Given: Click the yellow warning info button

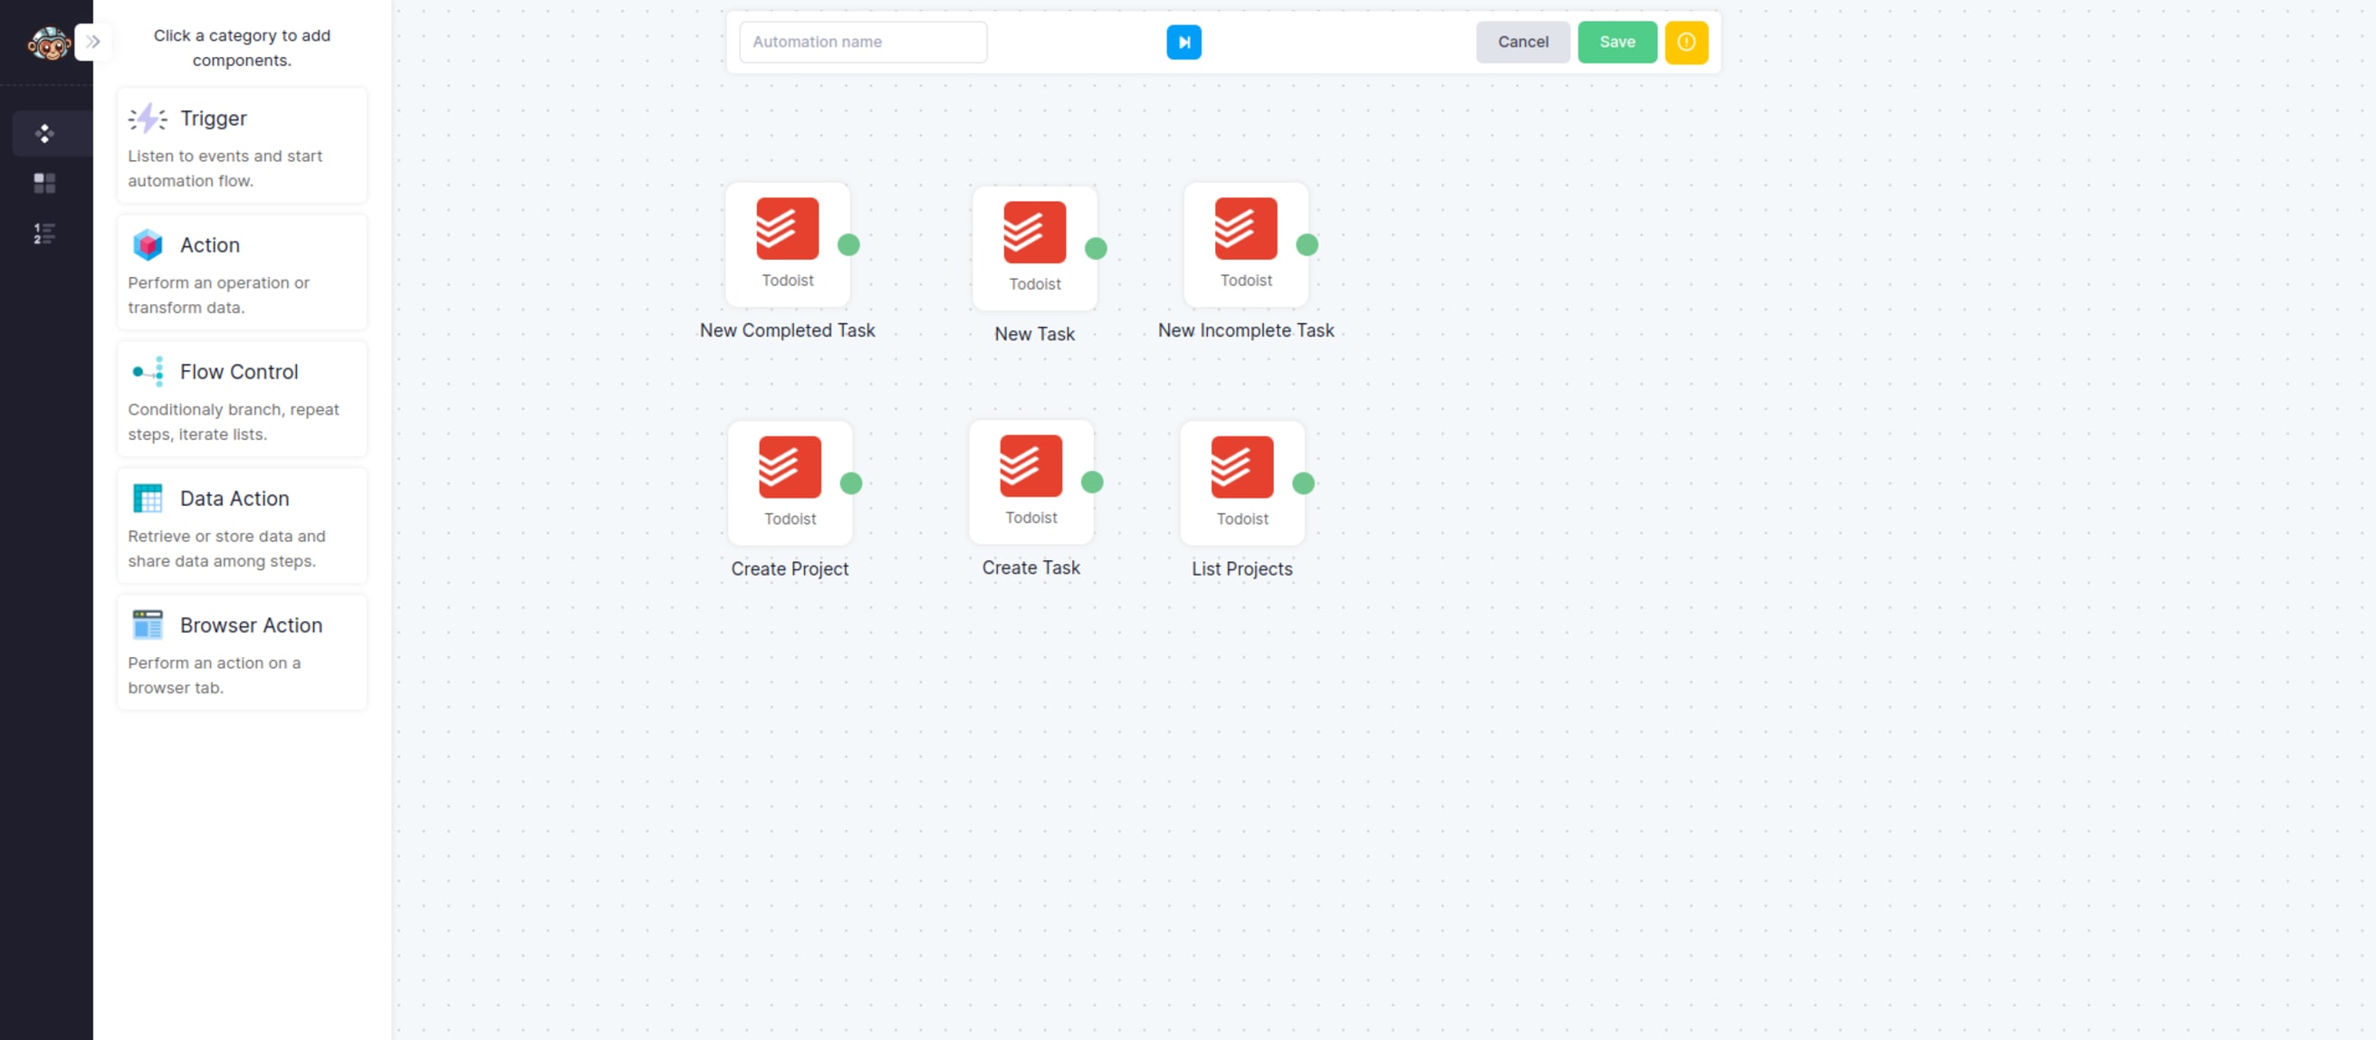Looking at the screenshot, I should click(x=1686, y=43).
